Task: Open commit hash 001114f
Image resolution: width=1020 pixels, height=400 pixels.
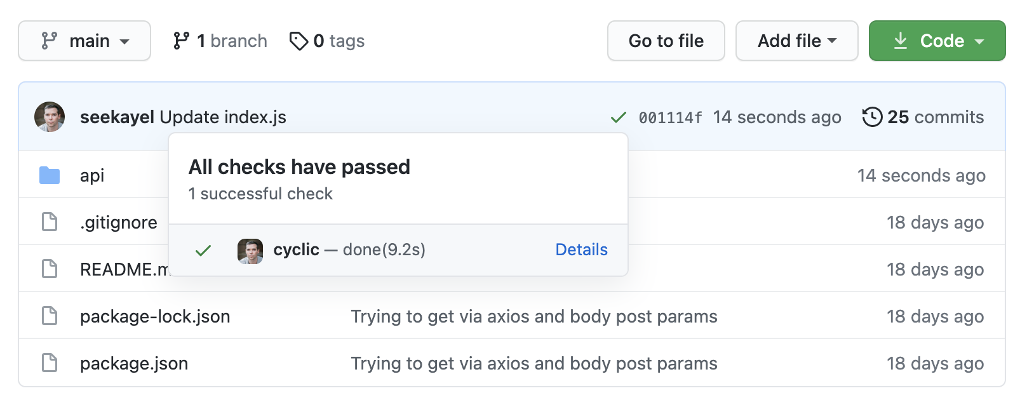Action: tap(670, 117)
